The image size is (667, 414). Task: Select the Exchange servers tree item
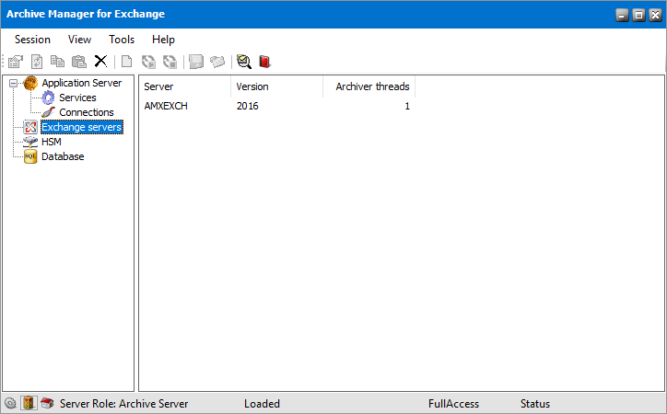[82, 127]
